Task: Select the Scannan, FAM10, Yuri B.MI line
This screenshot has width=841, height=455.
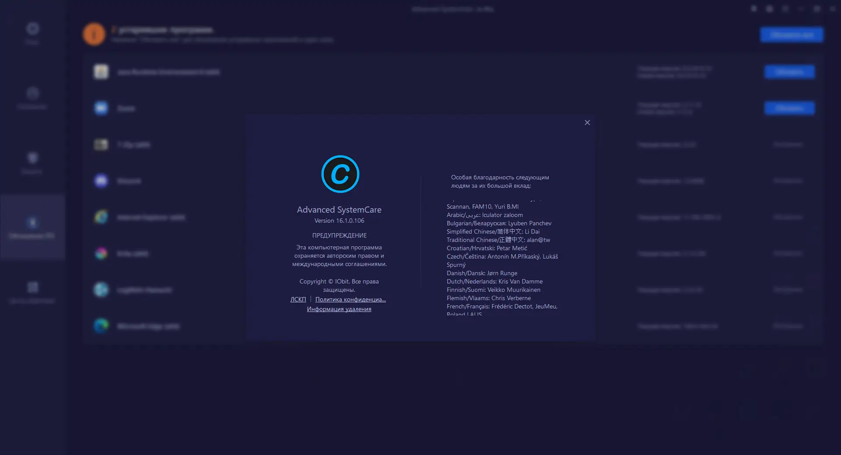Action: [483, 206]
